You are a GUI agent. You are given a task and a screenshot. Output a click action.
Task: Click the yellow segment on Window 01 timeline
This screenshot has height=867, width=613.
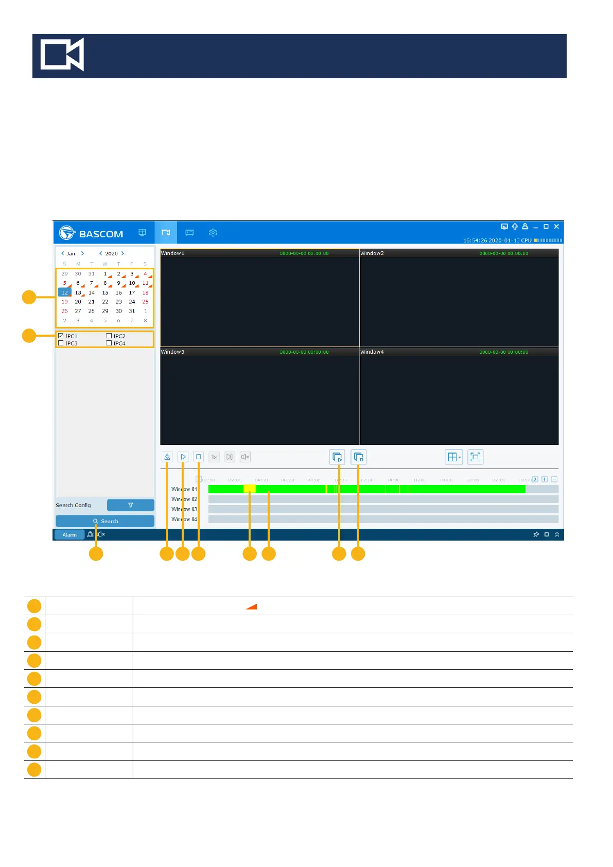(x=249, y=489)
